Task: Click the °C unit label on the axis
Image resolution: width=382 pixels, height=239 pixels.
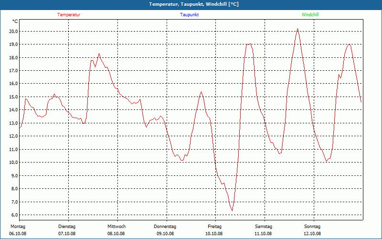Action: click(x=15, y=22)
